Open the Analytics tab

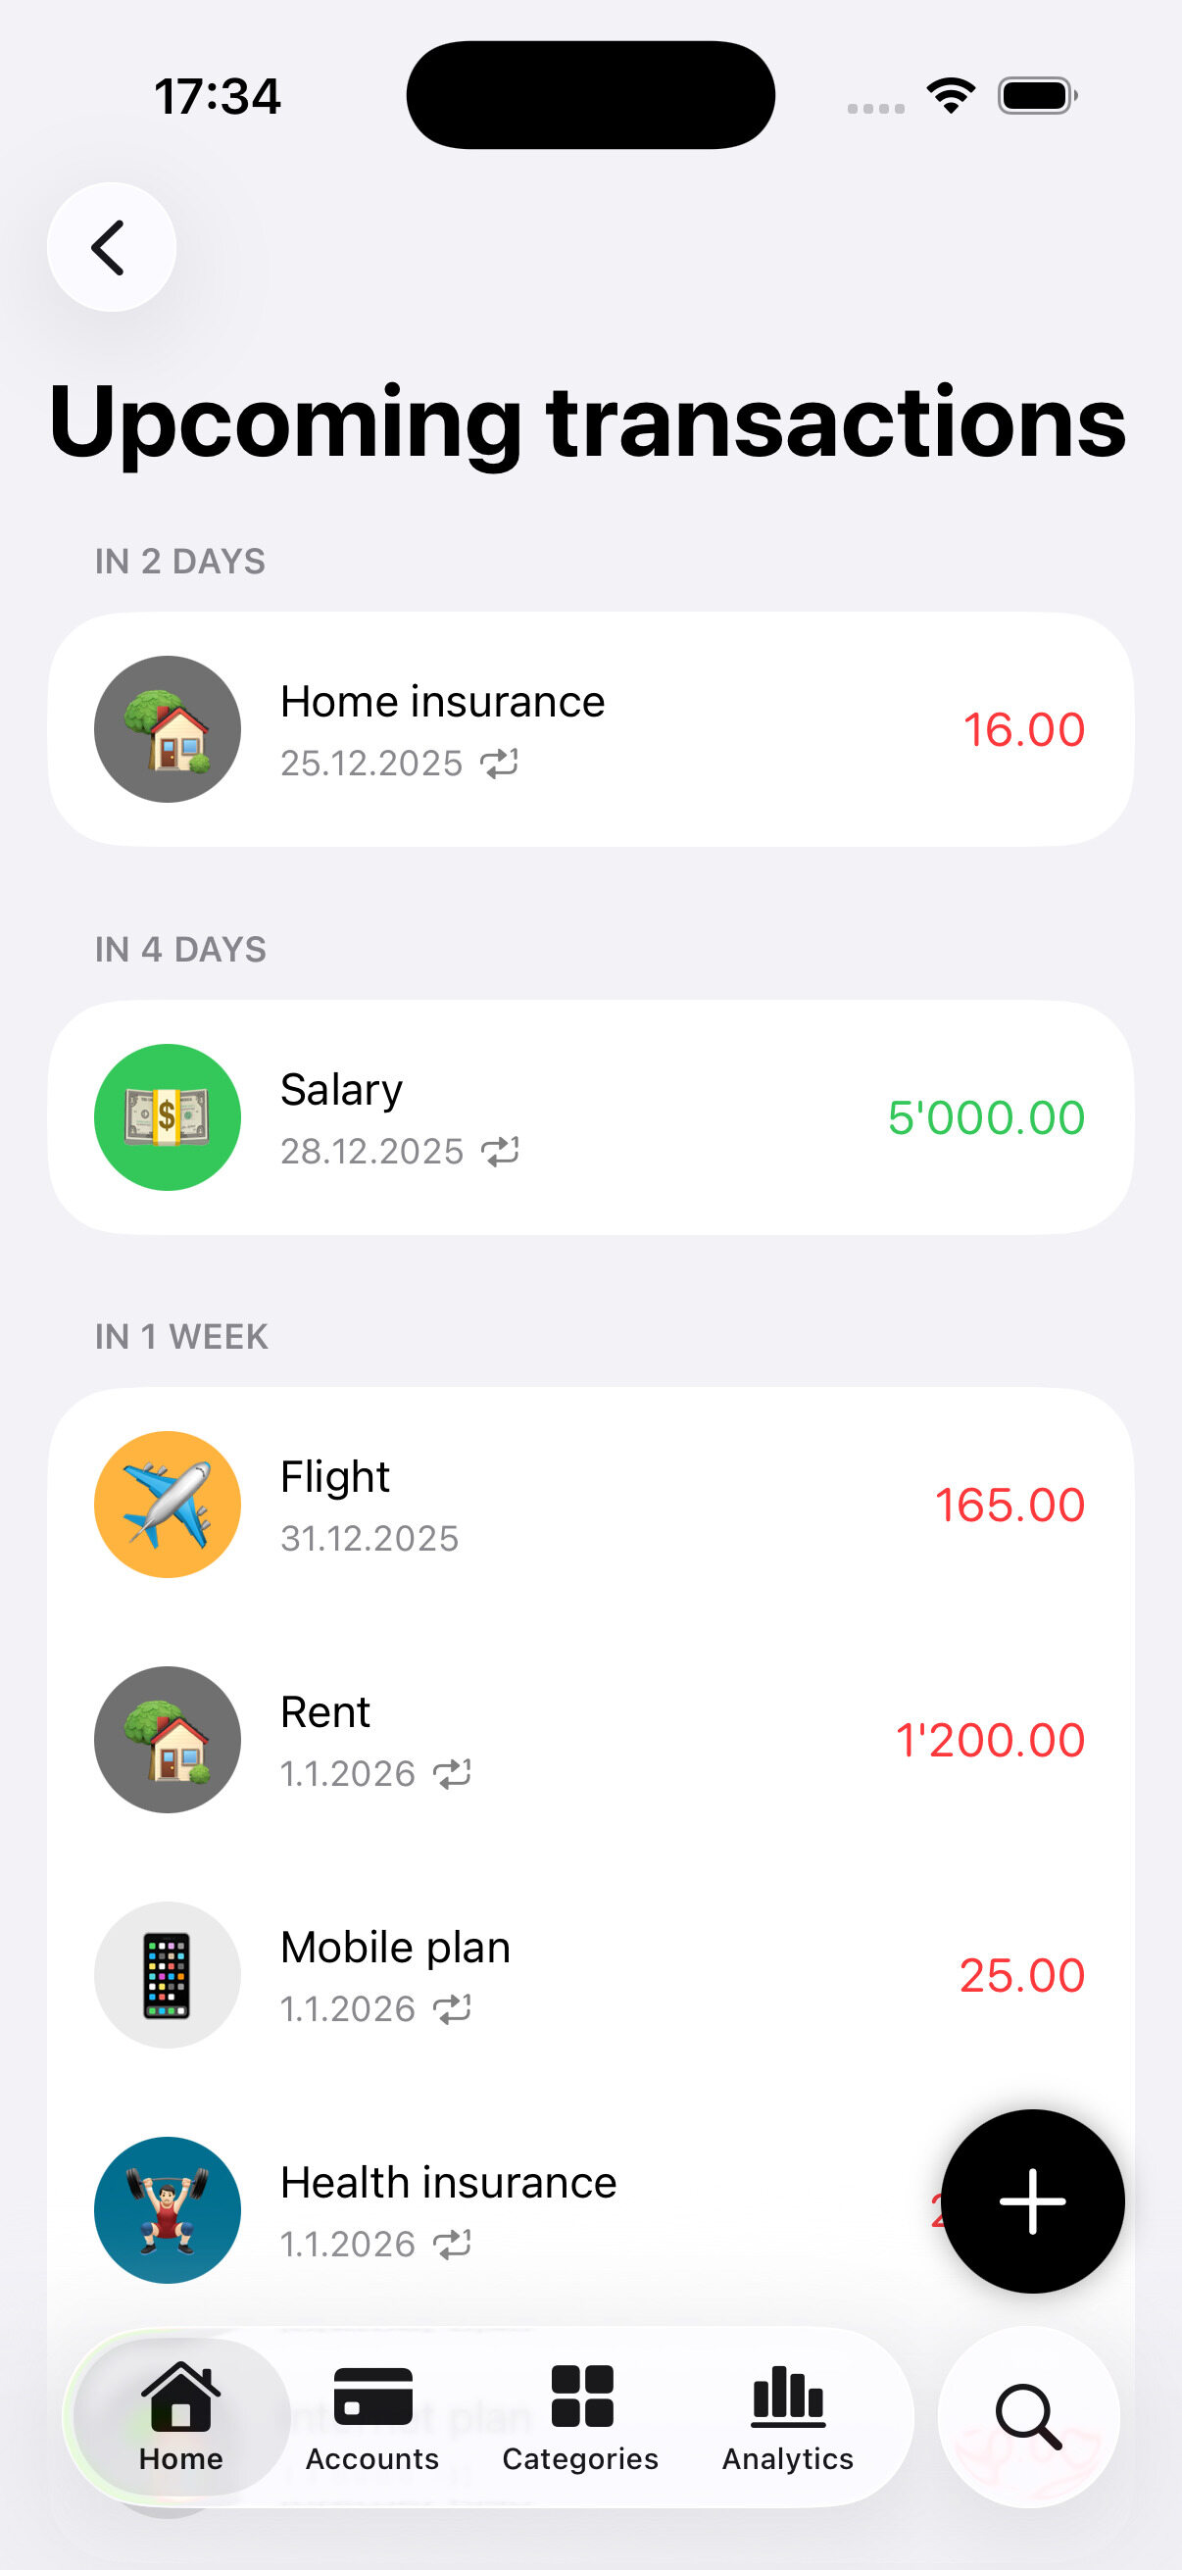point(788,2416)
